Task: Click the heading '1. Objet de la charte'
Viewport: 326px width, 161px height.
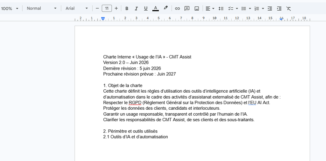Action: [x=123, y=85]
